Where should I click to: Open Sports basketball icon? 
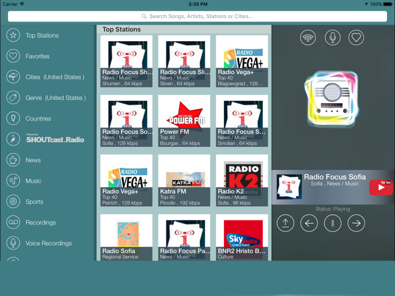tap(13, 202)
